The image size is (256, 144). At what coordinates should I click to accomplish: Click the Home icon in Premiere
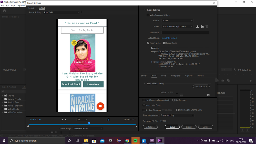click(x=4, y=11)
